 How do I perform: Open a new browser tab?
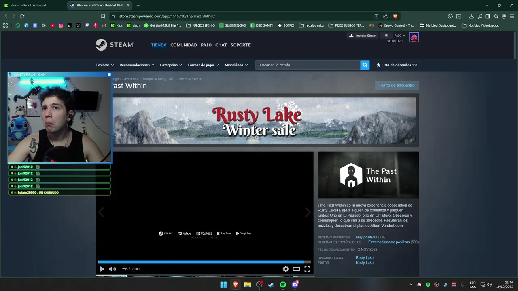138,5
